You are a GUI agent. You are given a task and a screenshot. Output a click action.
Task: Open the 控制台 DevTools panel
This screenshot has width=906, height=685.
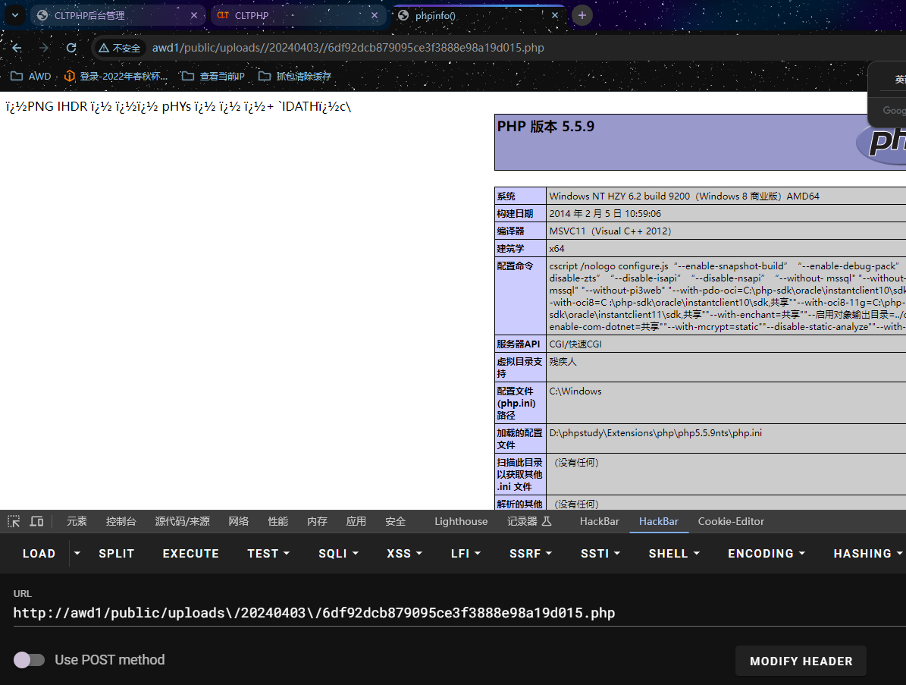121,521
